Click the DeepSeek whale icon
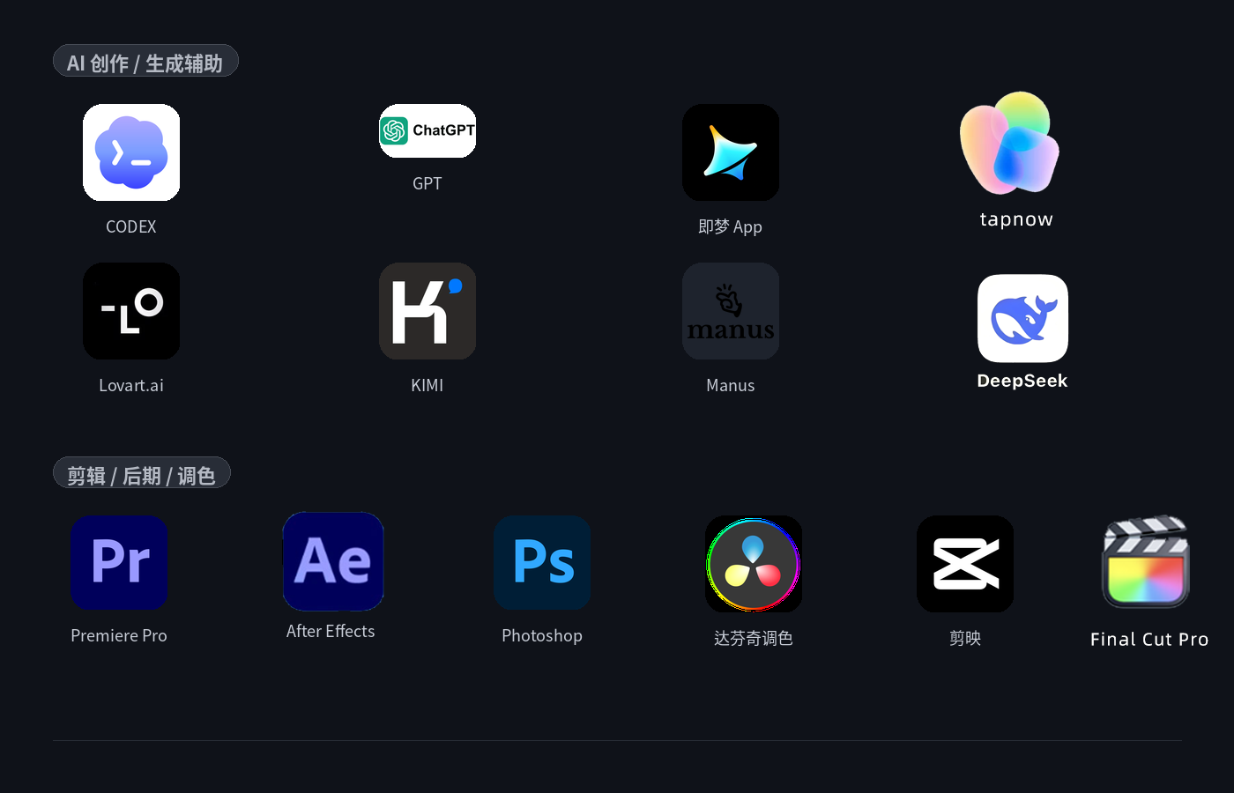This screenshot has width=1234, height=793. coord(1022,318)
